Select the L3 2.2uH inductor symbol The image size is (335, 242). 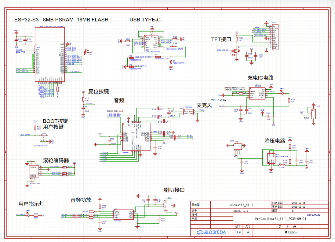click(282, 165)
